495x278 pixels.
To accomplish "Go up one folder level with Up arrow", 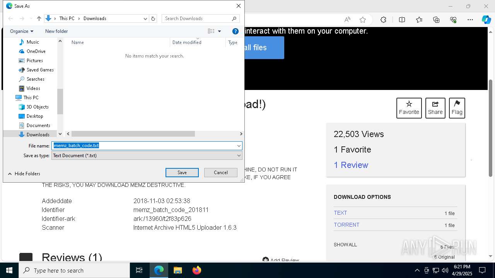I will click(39, 19).
